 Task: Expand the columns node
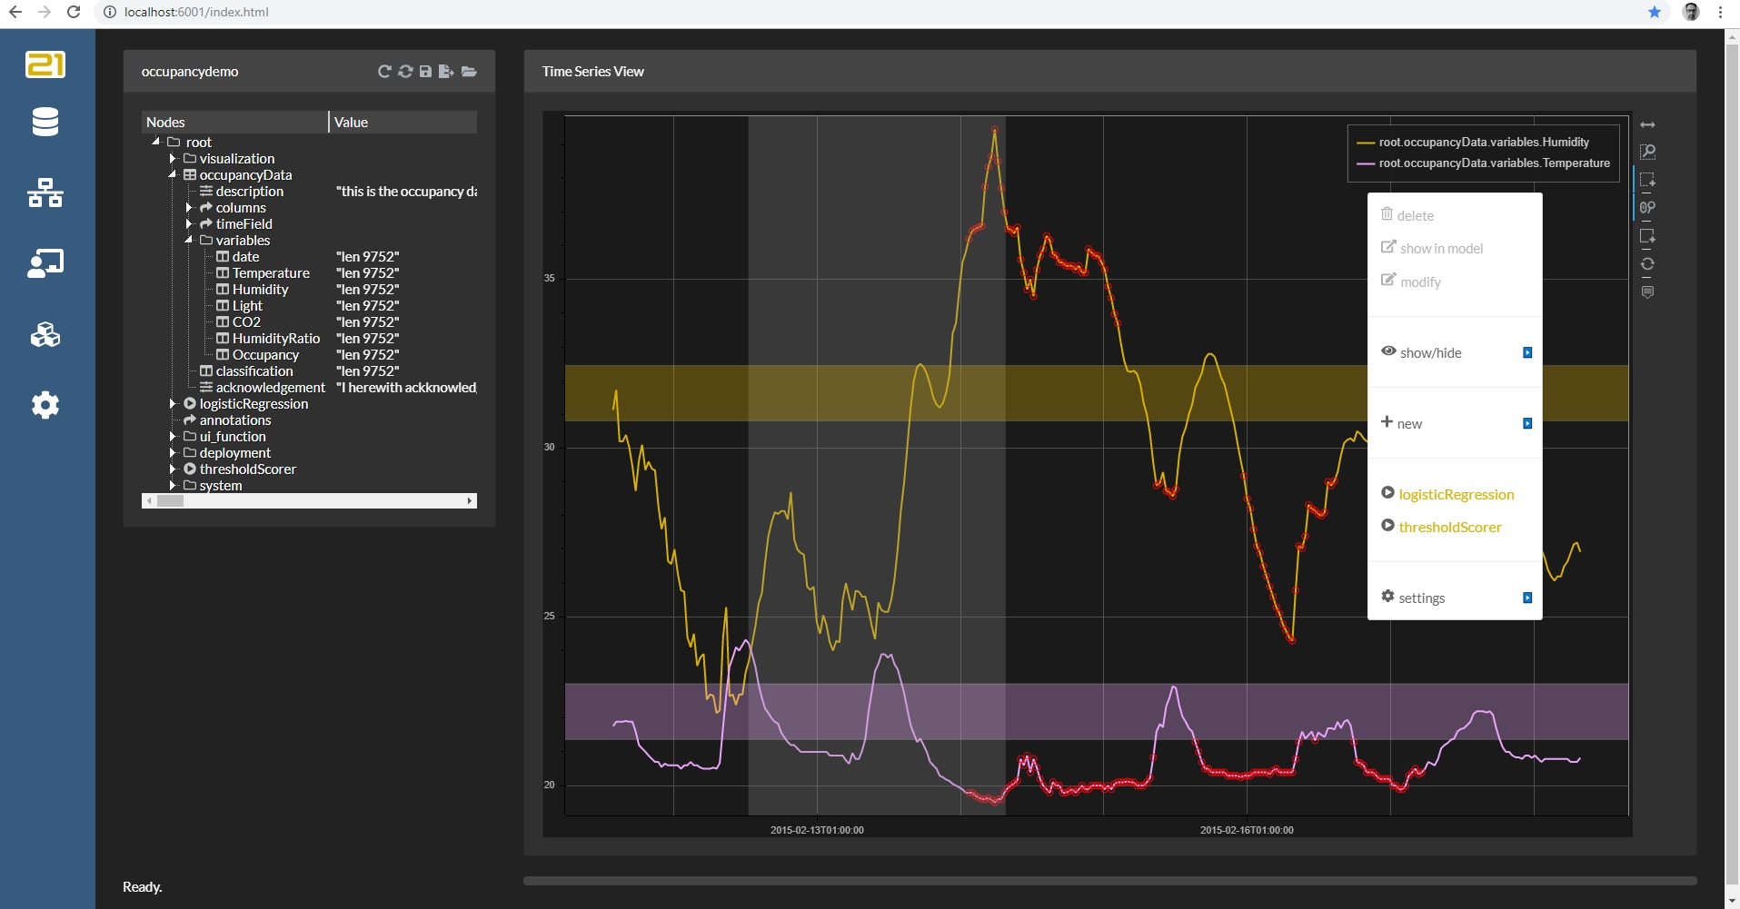pos(189,208)
